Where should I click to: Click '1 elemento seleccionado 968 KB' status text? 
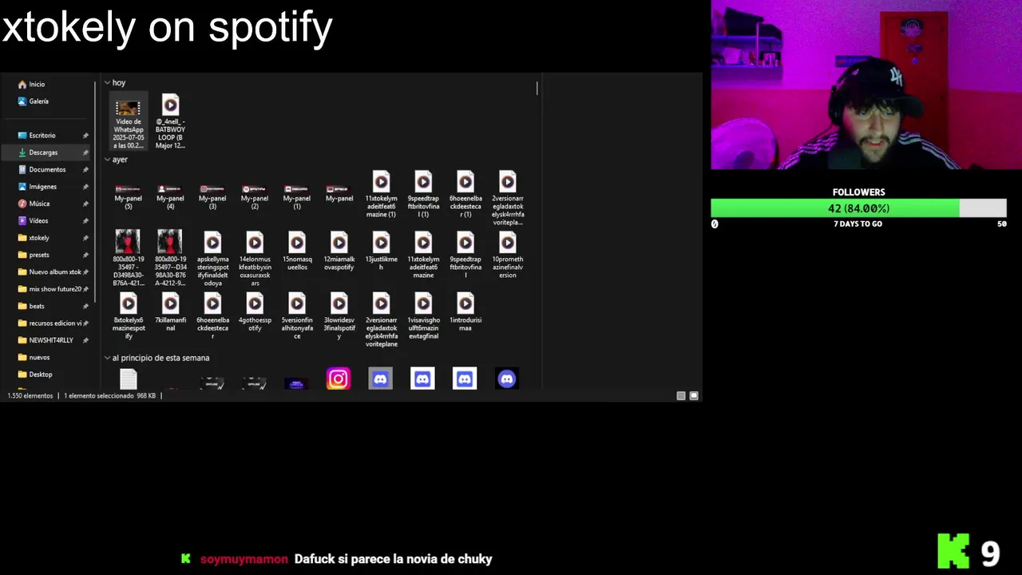pyautogui.click(x=110, y=395)
